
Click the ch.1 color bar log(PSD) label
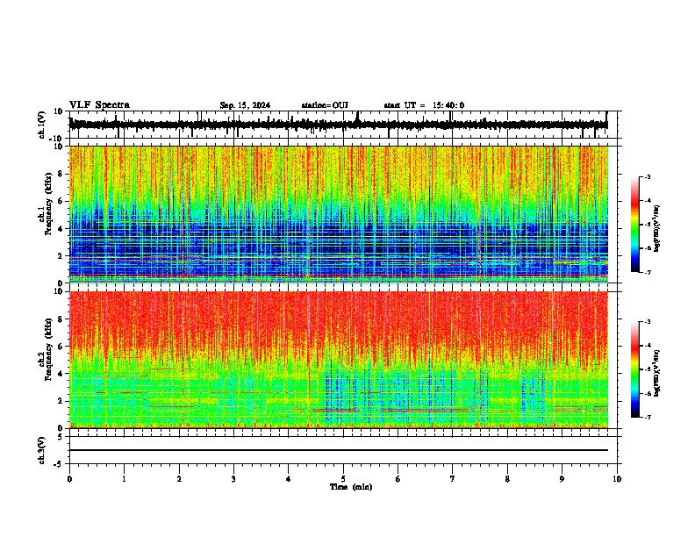coord(656,229)
